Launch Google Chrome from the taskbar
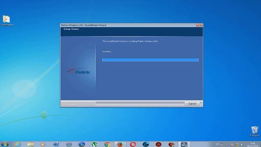 click(107, 144)
